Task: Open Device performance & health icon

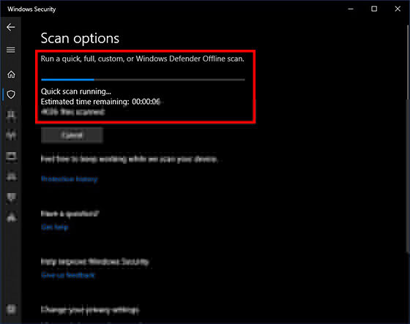Action: [12, 197]
